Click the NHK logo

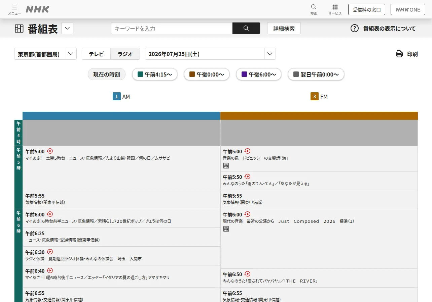point(38,9)
